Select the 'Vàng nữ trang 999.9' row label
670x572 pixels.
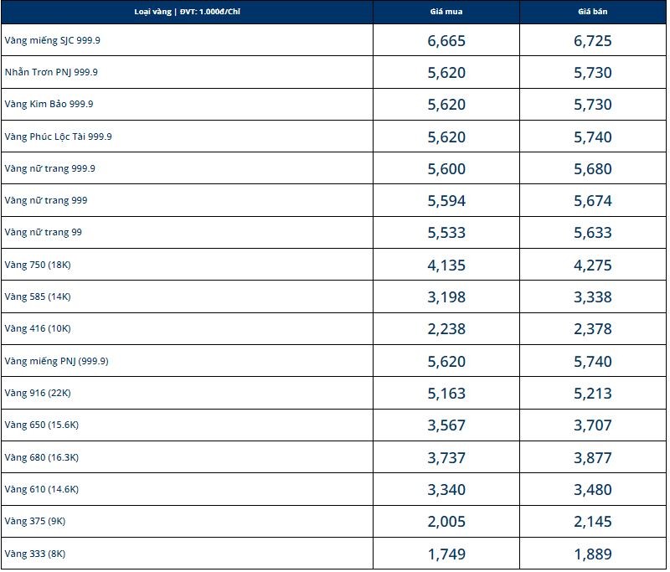(x=49, y=168)
